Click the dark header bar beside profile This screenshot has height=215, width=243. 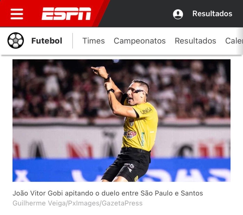point(140,14)
